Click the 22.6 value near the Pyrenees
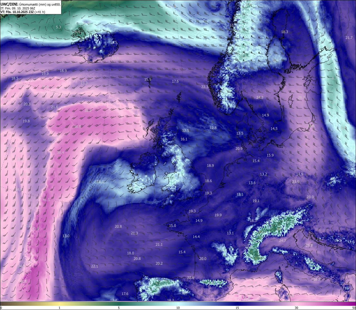 (191, 277)
